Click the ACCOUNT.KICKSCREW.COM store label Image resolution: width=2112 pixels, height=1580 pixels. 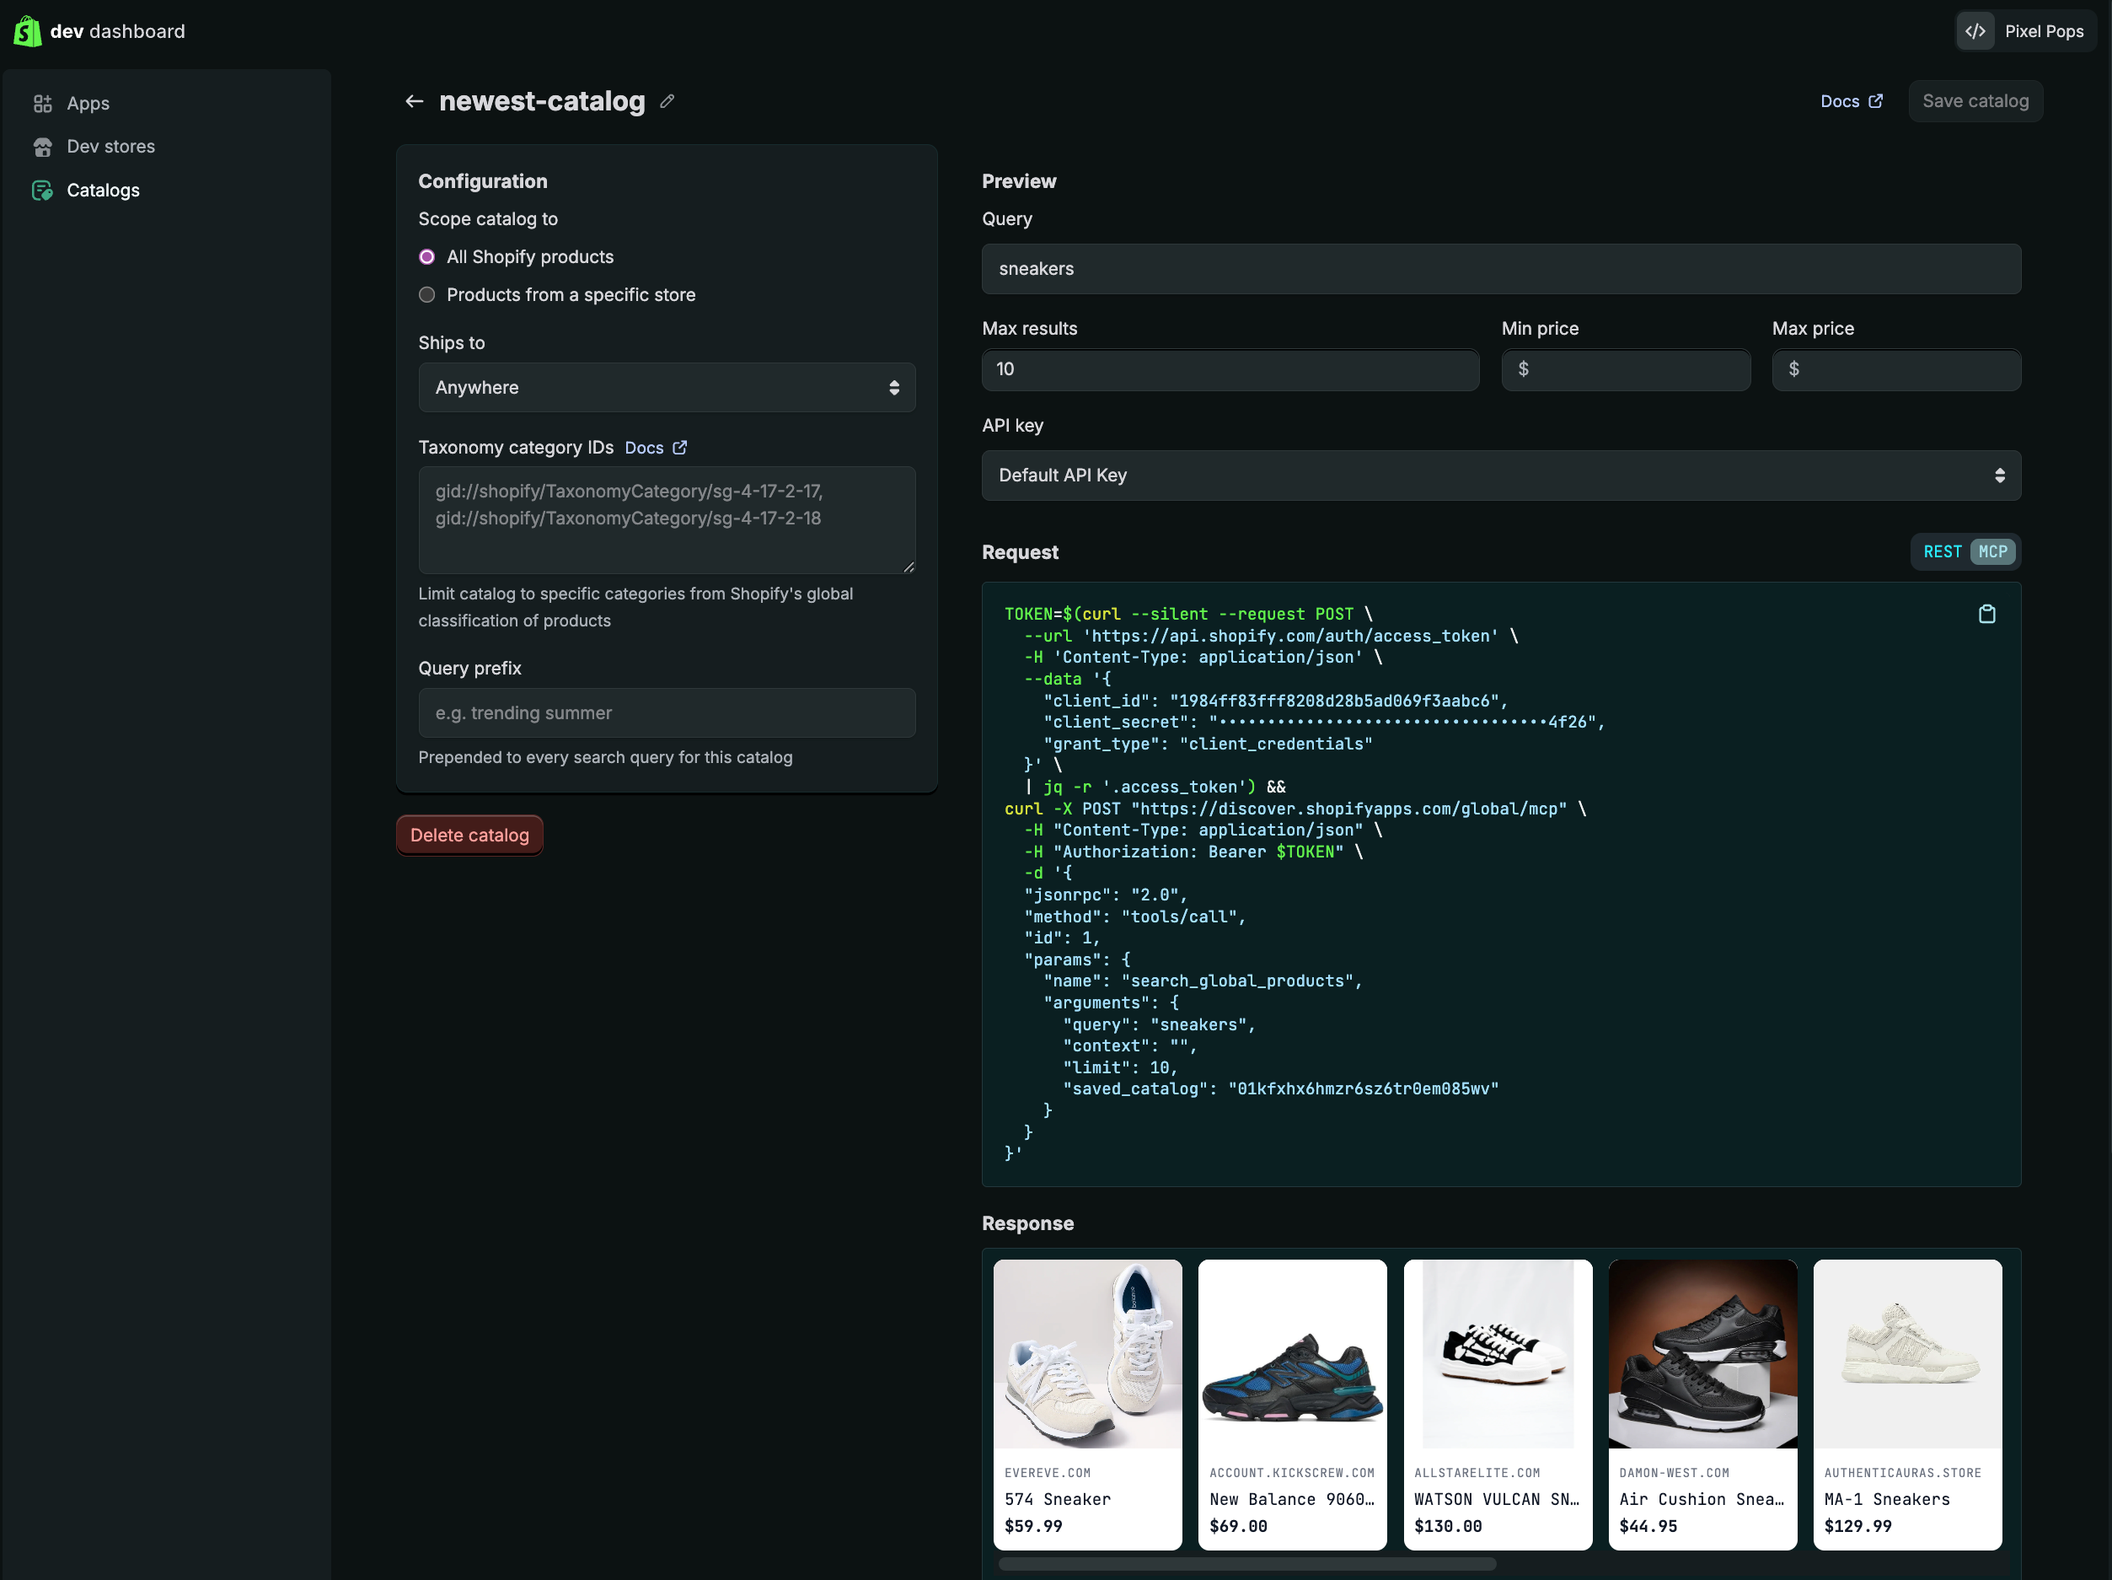point(1291,1473)
